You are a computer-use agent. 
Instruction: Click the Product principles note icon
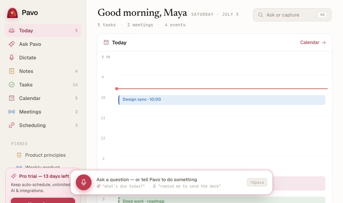(x=19, y=155)
